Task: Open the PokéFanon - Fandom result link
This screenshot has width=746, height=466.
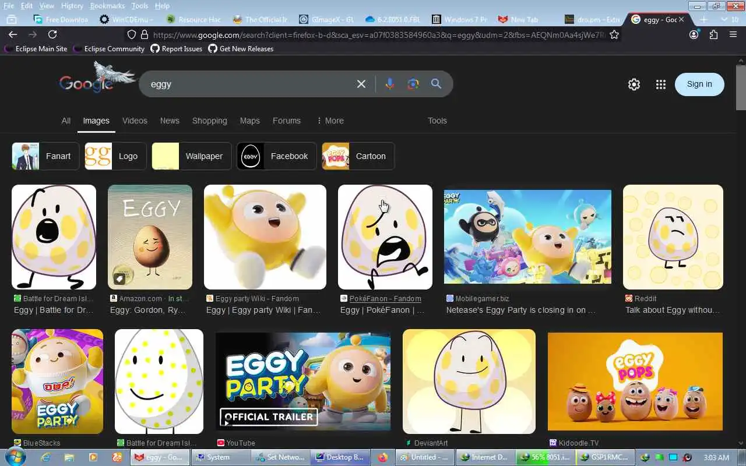Action: point(385,298)
